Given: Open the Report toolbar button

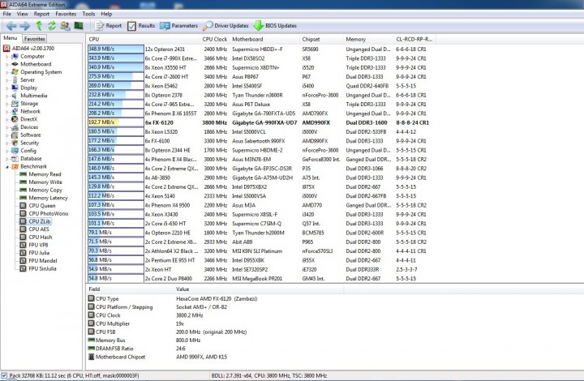Looking at the screenshot, I should 108,26.
